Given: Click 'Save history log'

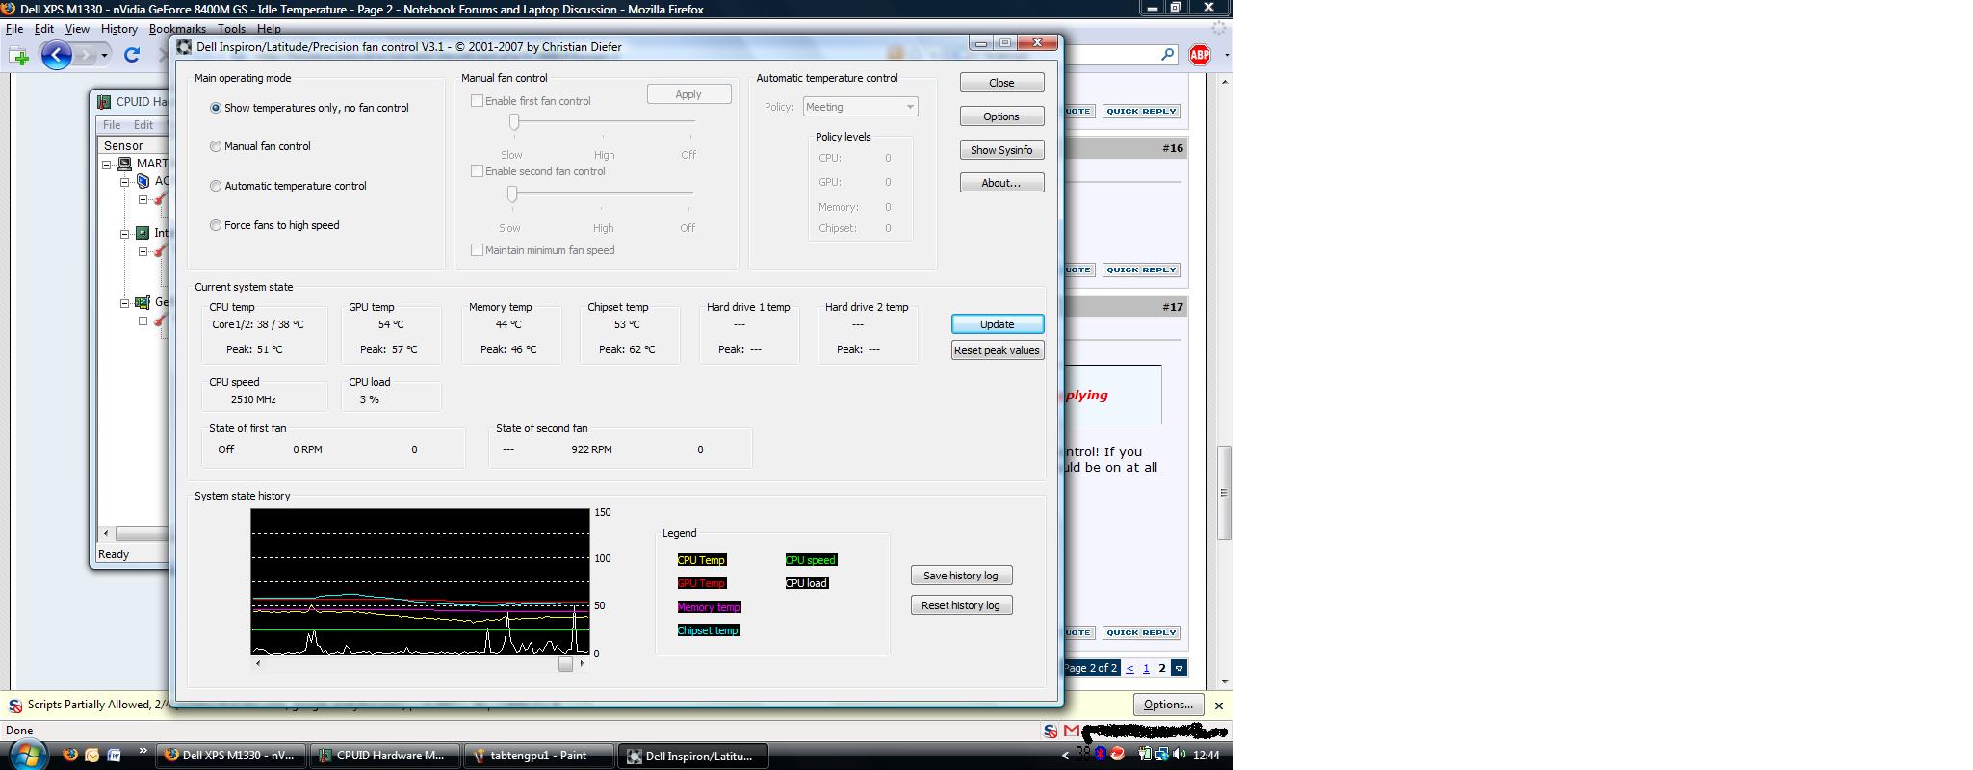Looking at the screenshot, I should (961, 576).
